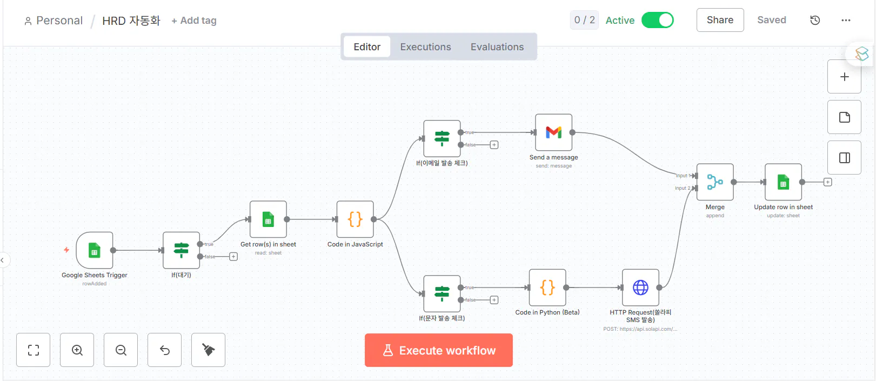Click the Share button
Viewport: 876px width, 381px height.
click(720, 20)
